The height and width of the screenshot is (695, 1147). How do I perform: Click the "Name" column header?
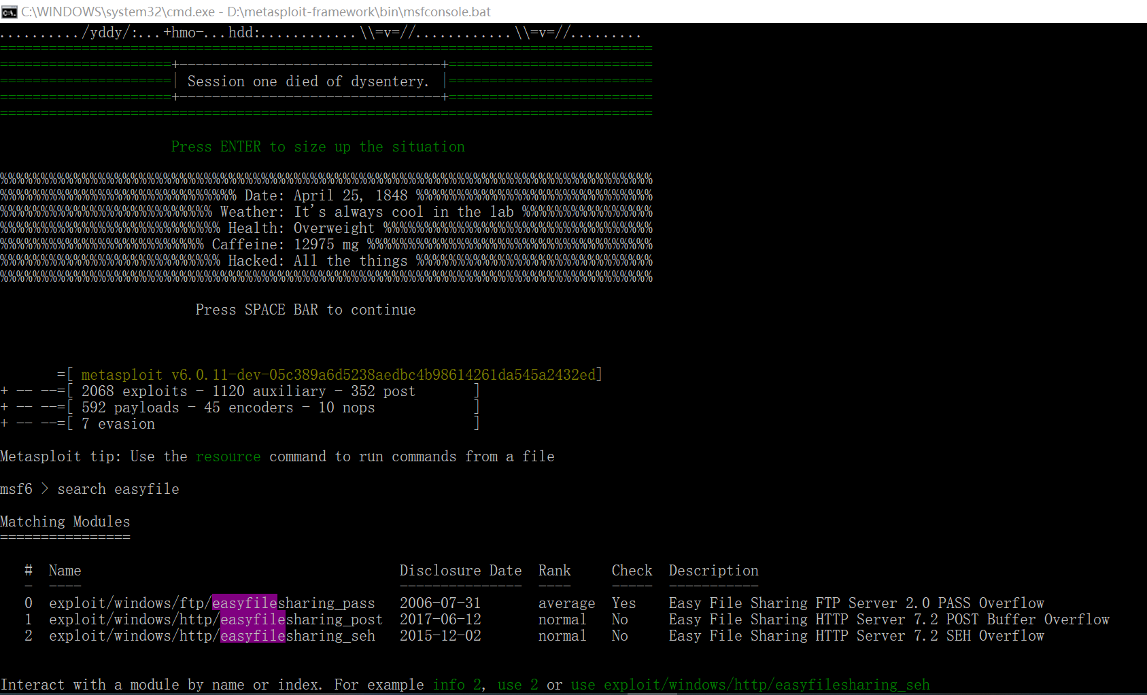tap(65, 571)
